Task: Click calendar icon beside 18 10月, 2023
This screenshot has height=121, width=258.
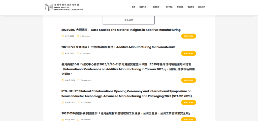Action: coord(62,102)
